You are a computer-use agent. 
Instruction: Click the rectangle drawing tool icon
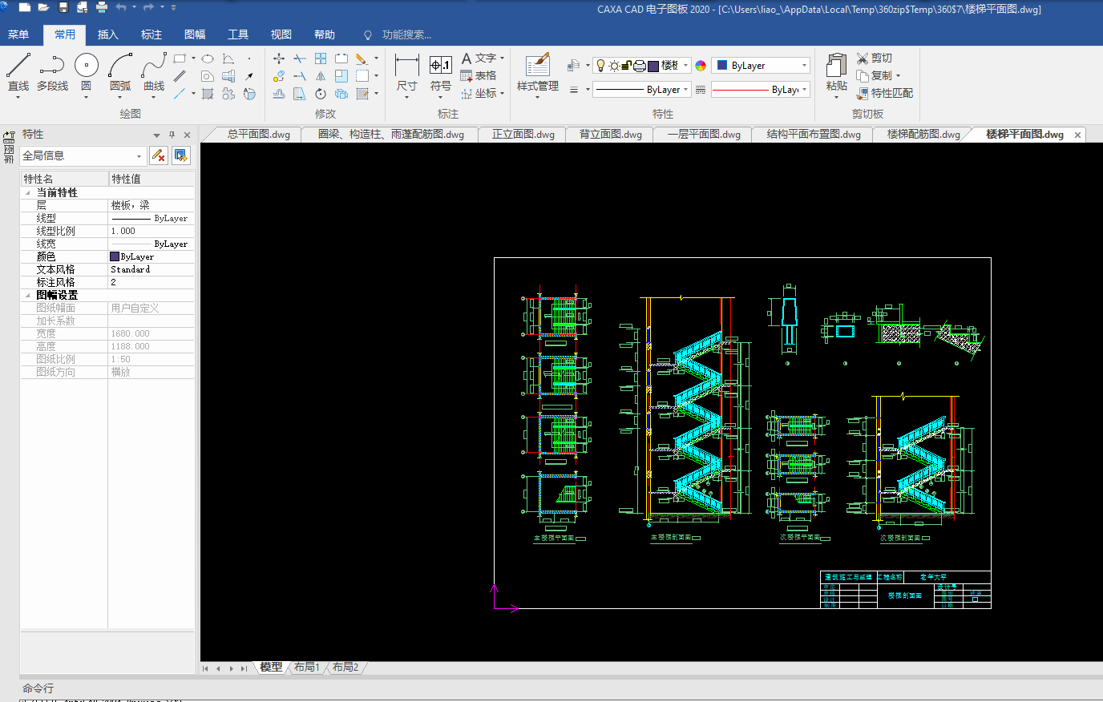click(x=180, y=58)
